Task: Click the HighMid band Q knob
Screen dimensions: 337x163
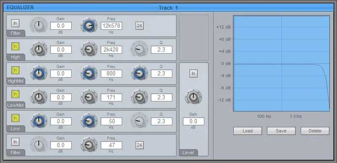Action: (x=139, y=73)
